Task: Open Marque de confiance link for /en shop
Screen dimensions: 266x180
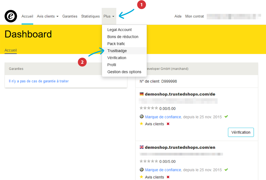Action: click(x=163, y=170)
